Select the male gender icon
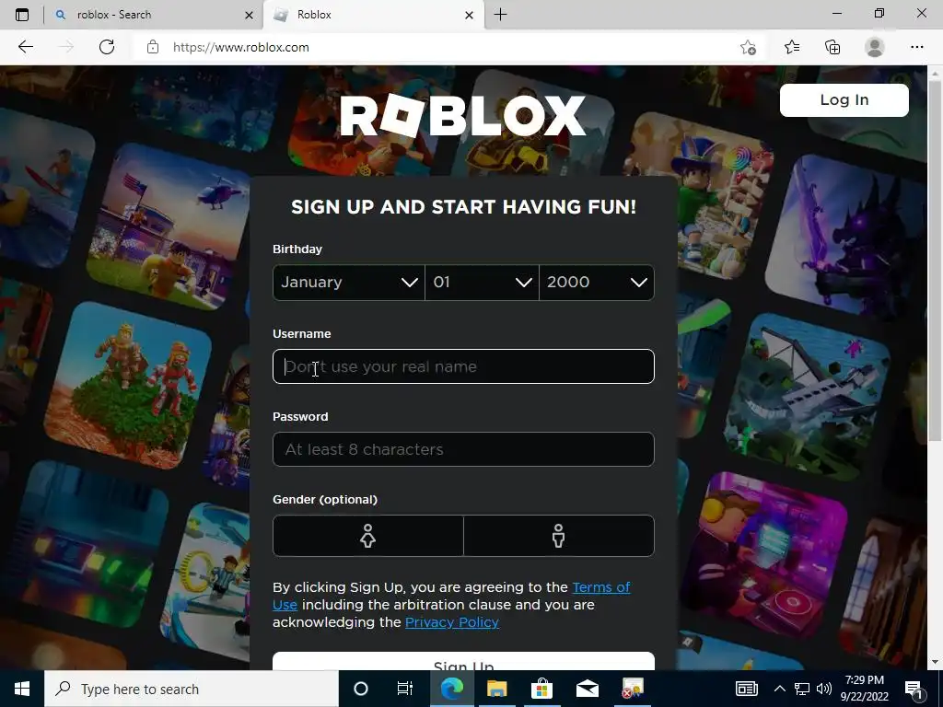This screenshot has width=943, height=707. [x=559, y=536]
